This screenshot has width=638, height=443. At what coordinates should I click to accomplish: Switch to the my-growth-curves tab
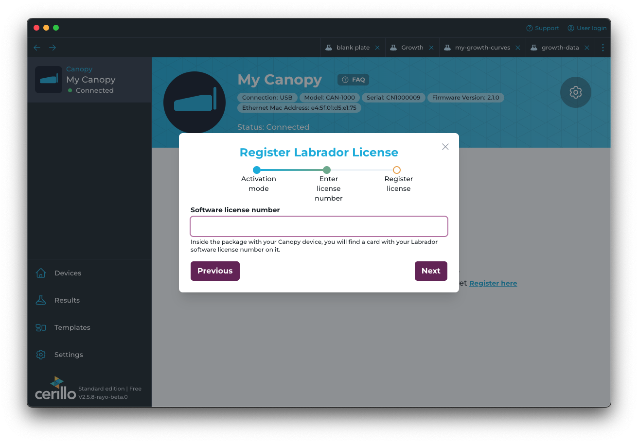[482, 48]
